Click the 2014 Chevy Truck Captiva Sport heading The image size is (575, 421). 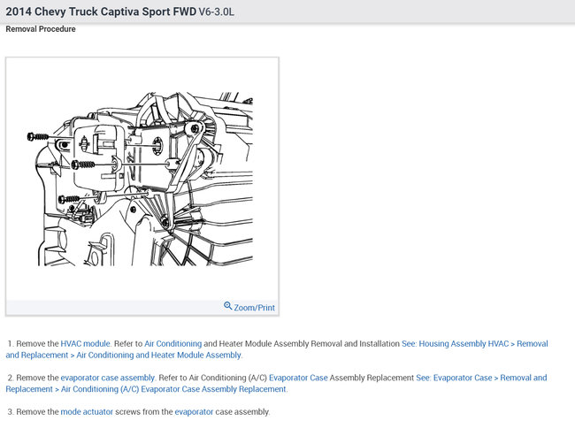coord(101,11)
